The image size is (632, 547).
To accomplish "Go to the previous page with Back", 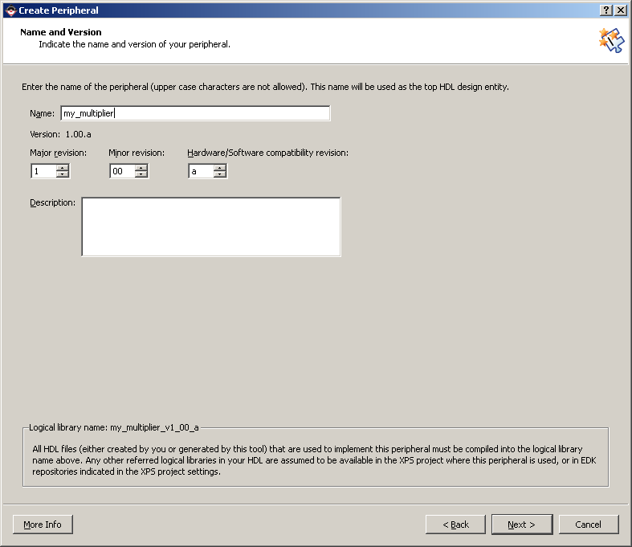I will pyautogui.click(x=455, y=525).
